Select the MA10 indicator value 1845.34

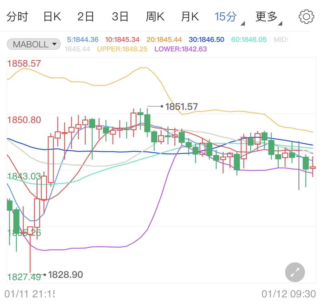122,39
